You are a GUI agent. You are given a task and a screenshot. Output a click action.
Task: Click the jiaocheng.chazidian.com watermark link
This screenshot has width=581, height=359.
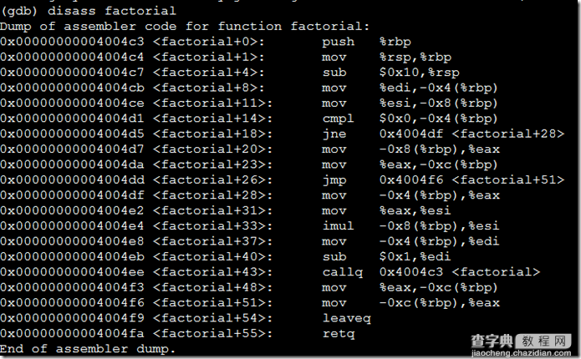(521, 353)
